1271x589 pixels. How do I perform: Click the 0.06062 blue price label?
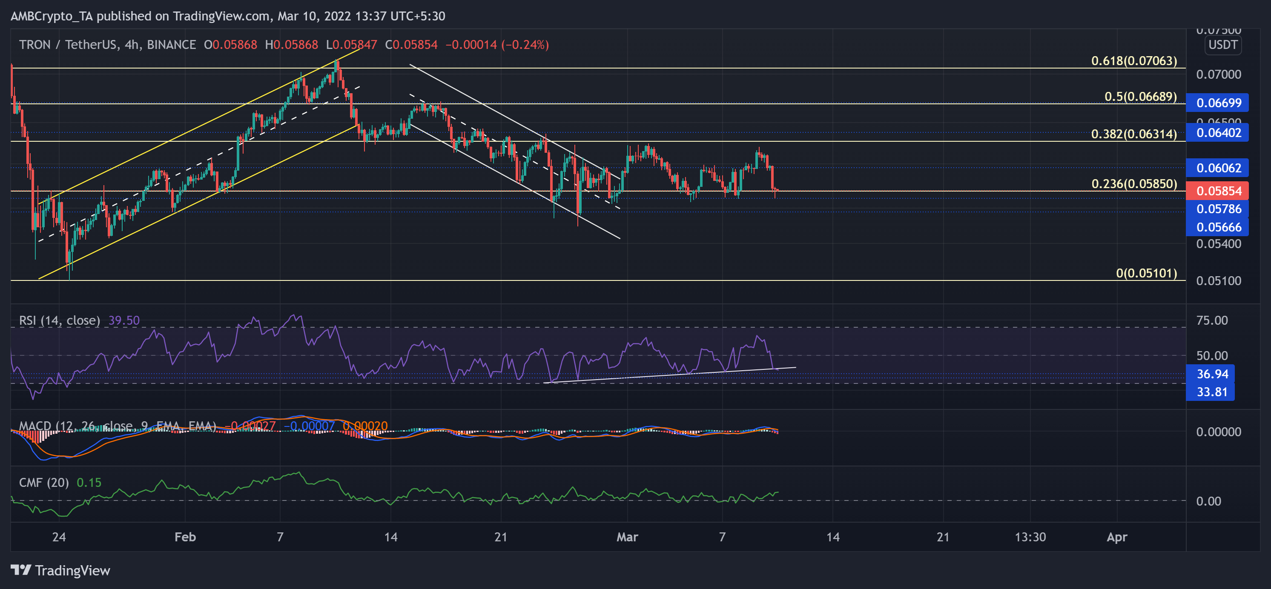(x=1218, y=168)
